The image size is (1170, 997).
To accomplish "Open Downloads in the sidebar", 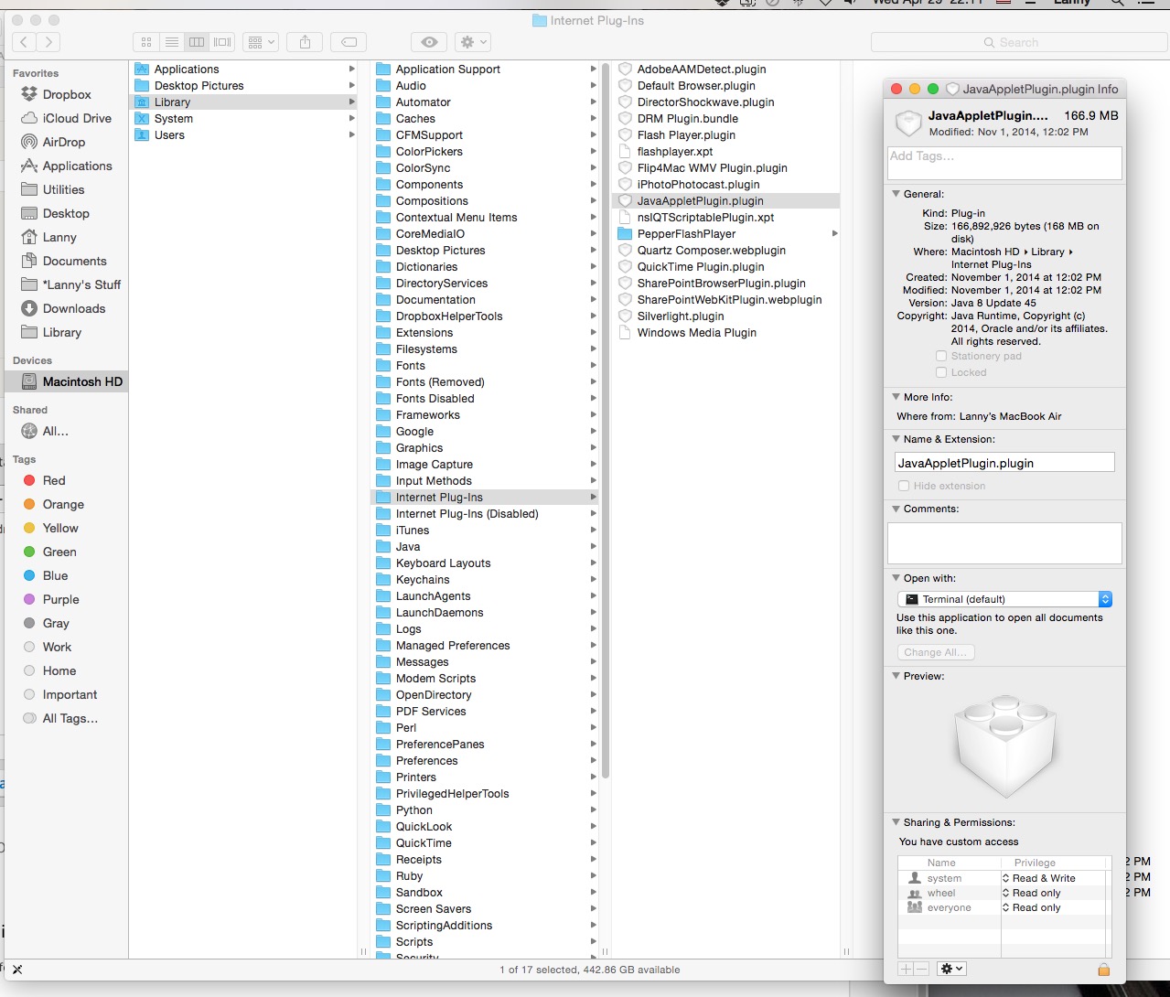I will click(73, 308).
